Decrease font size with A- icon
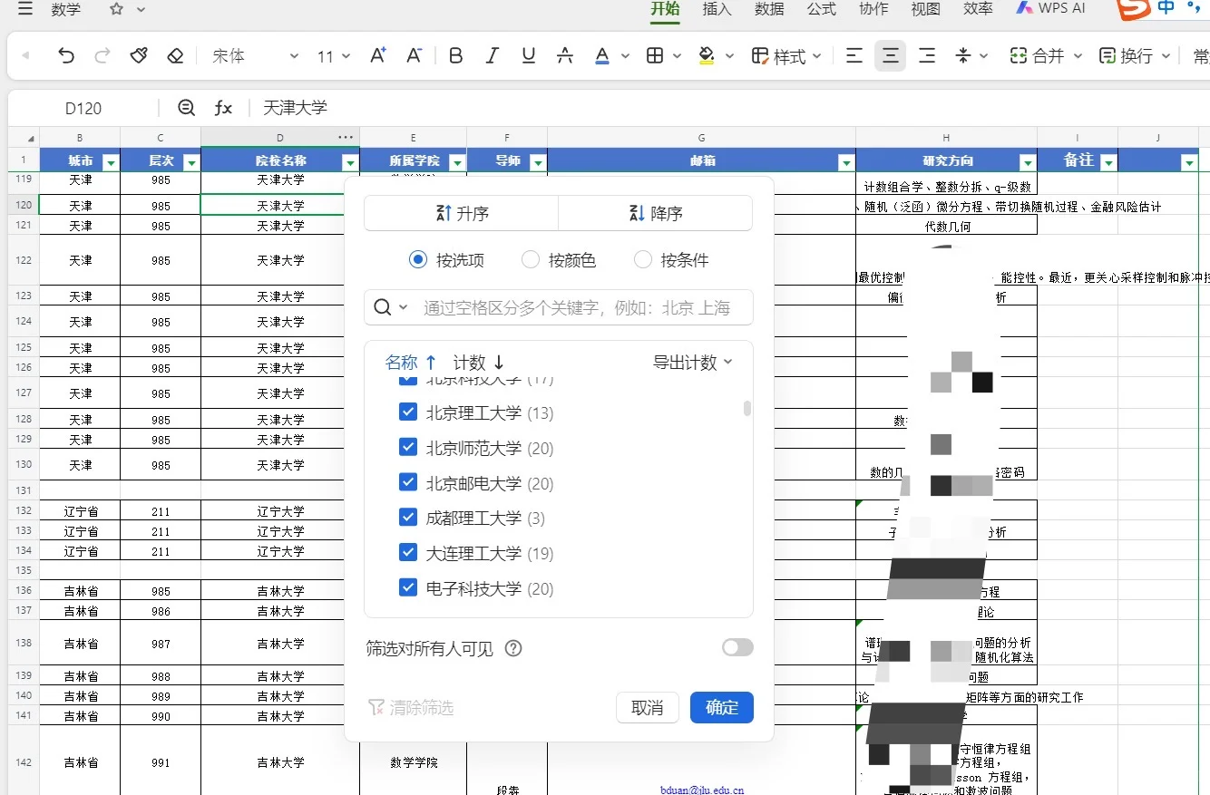 point(414,56)
